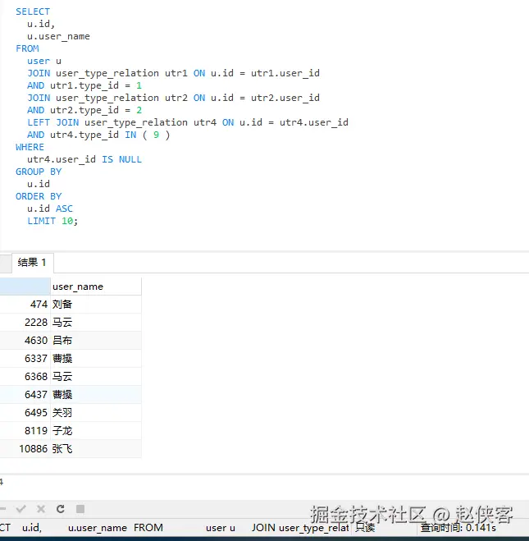Select the cell with id 6495
529x541 pixels.
(x=25, y=413)
